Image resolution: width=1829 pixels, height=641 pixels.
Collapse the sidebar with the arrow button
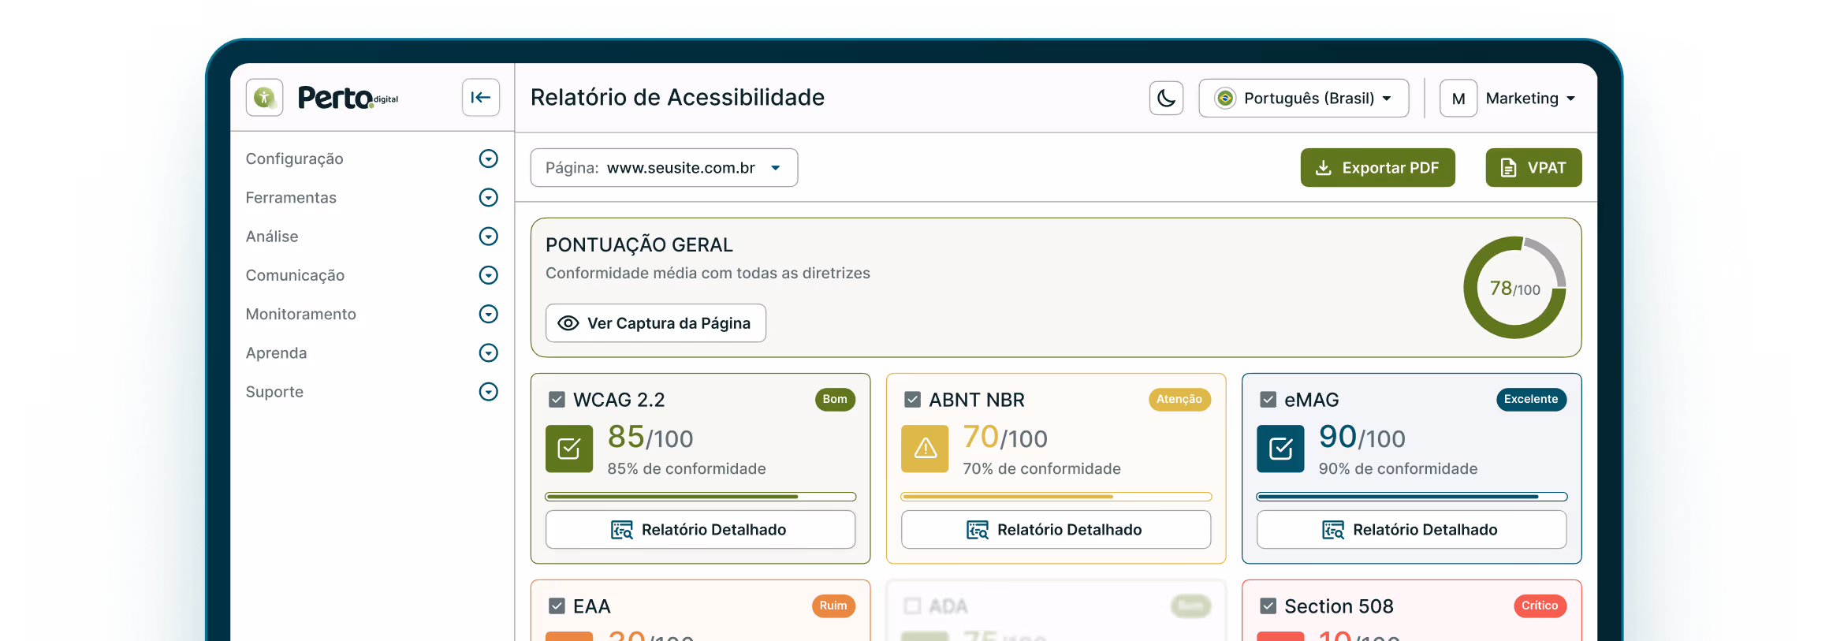tap(481, 98)
